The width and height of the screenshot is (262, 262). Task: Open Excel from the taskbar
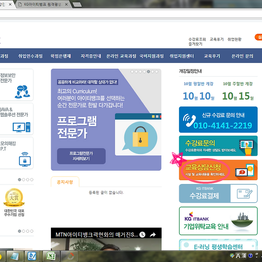(51, 256)
